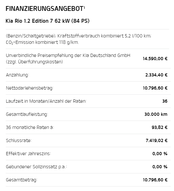This screenshot has height=191, width=174.
Task: Click the Gesamtlaufleistung value 30.000 km
Action: click(x=156, y=114)
